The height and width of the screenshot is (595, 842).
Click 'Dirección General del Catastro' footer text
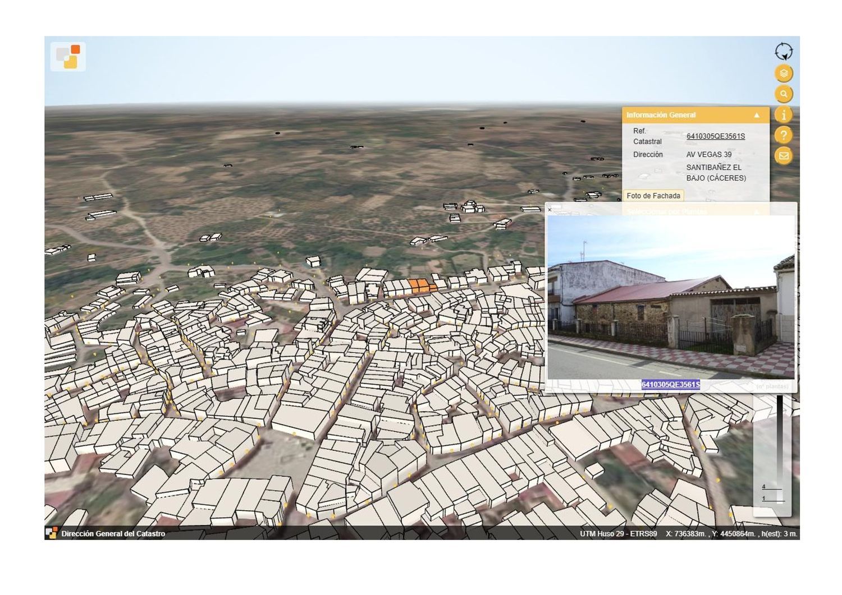[113, 534]
